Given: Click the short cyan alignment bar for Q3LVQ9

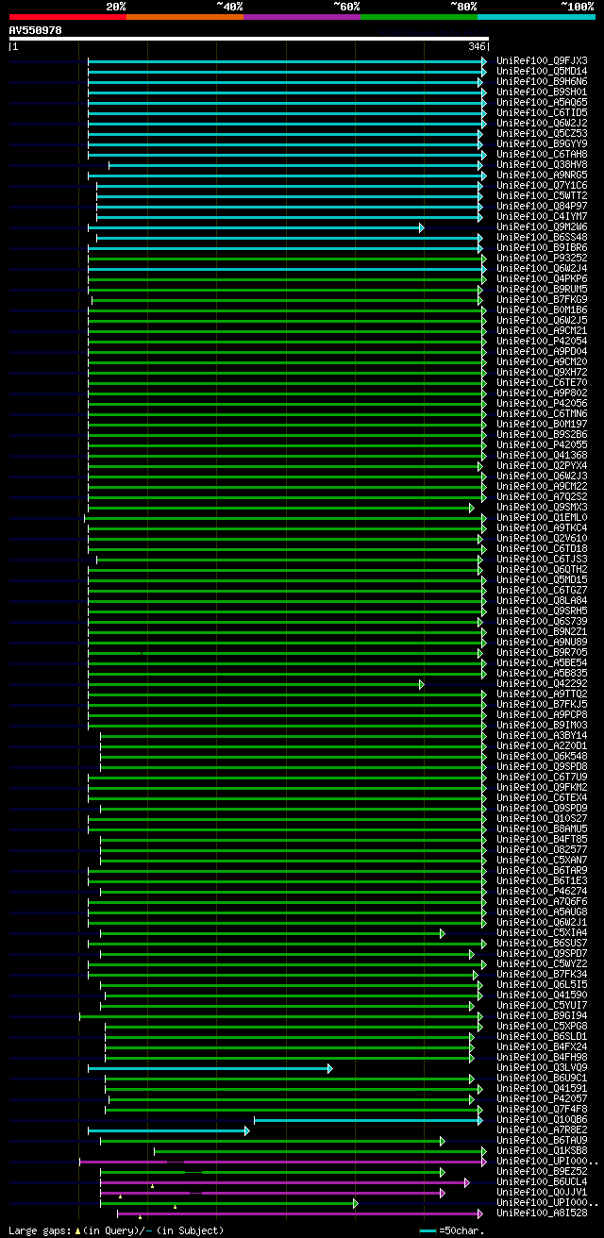Looking at the screenshot, I should pos(209,1068).
